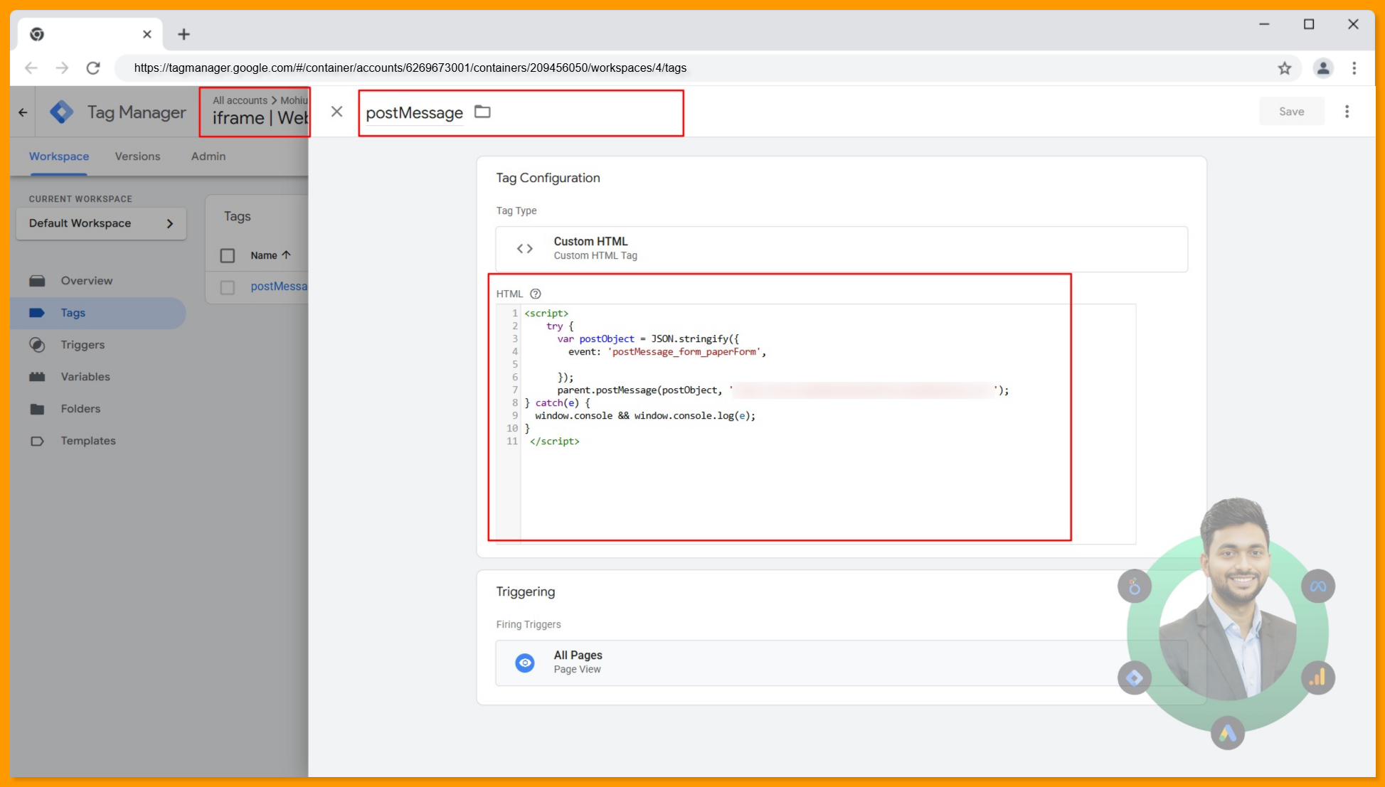Switch to the Versions tab
This screenshot has width=1385, height=787.
click(137, 156)
